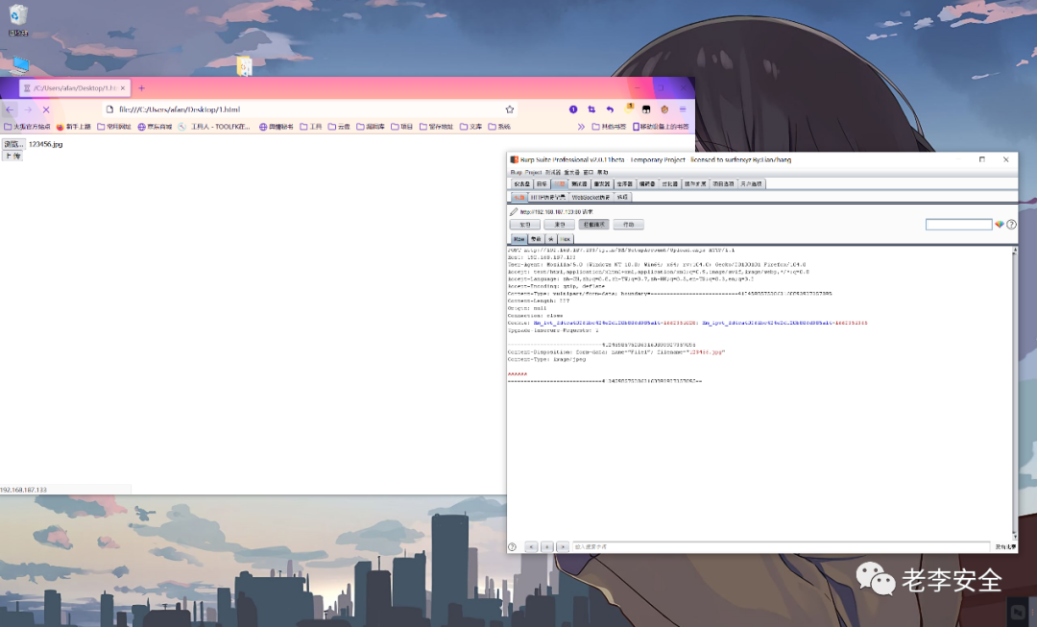This screenshot has height=627, width=1037.
Task: Open the 行动 action menu in Burp
Action: coord(628,225)
